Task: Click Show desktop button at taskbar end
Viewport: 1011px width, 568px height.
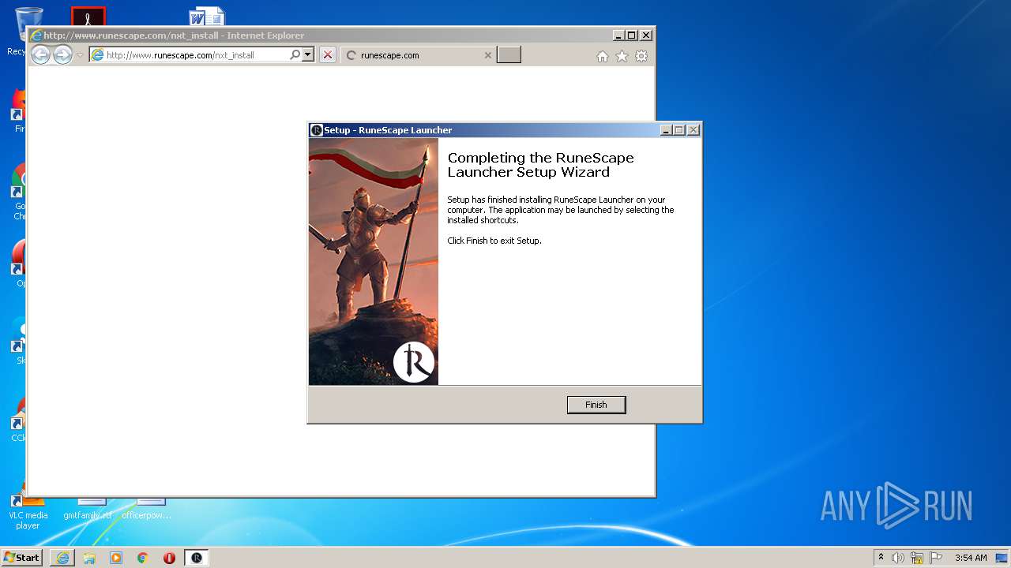Action: coord(1002,558)
